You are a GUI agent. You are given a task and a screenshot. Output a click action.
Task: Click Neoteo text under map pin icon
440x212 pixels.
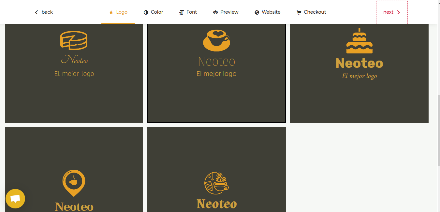tap(74, 207)
